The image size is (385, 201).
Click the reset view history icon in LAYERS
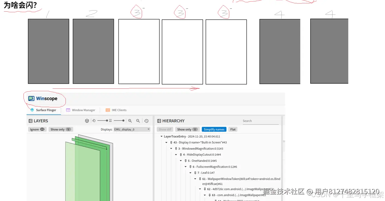pos(146,121)
